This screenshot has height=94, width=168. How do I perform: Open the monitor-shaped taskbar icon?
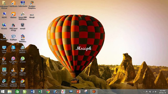71,92
